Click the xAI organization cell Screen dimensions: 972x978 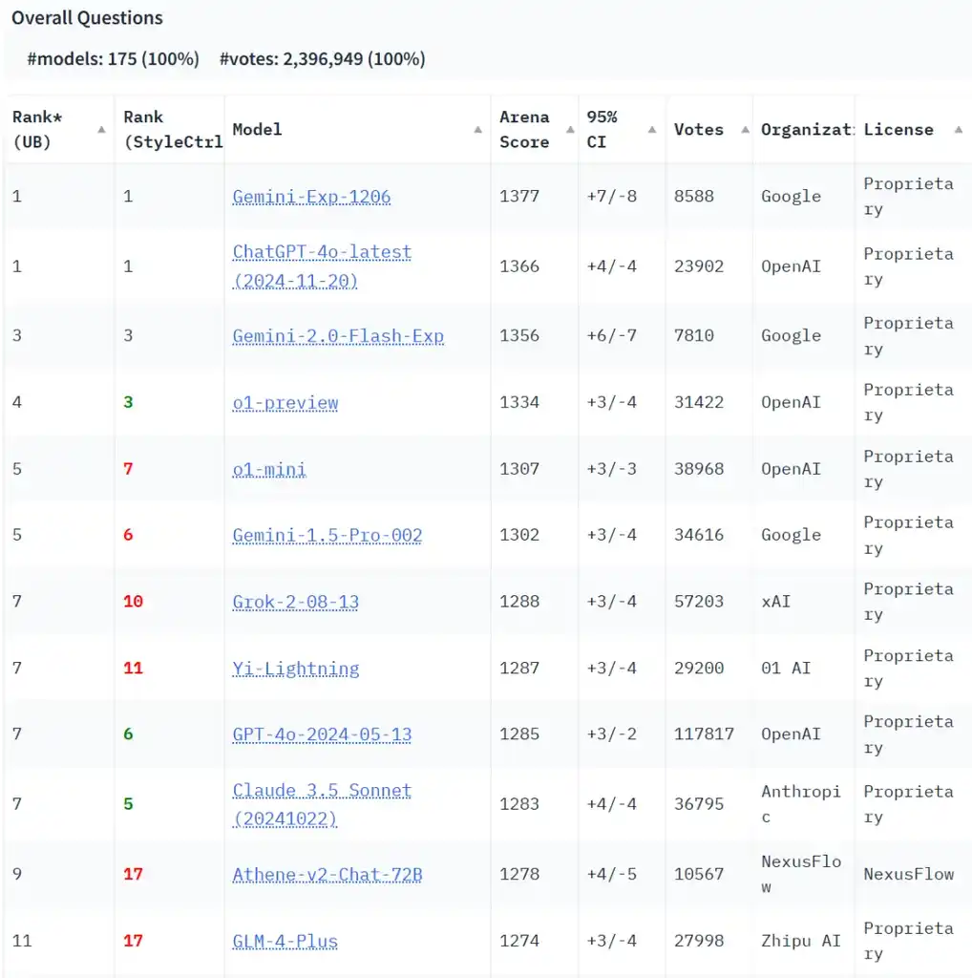(775, 602)
